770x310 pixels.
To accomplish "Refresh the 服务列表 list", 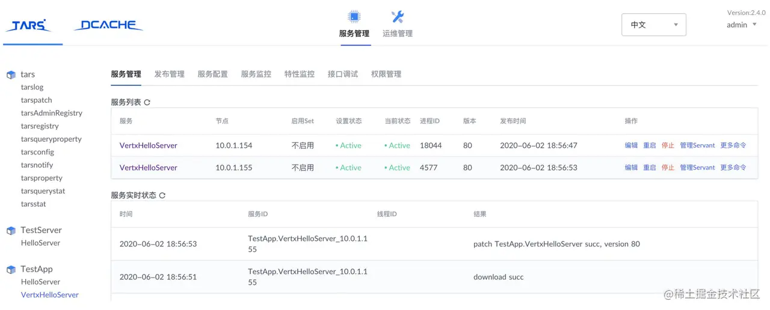I will pyautogui.click(x=147, y=103).
